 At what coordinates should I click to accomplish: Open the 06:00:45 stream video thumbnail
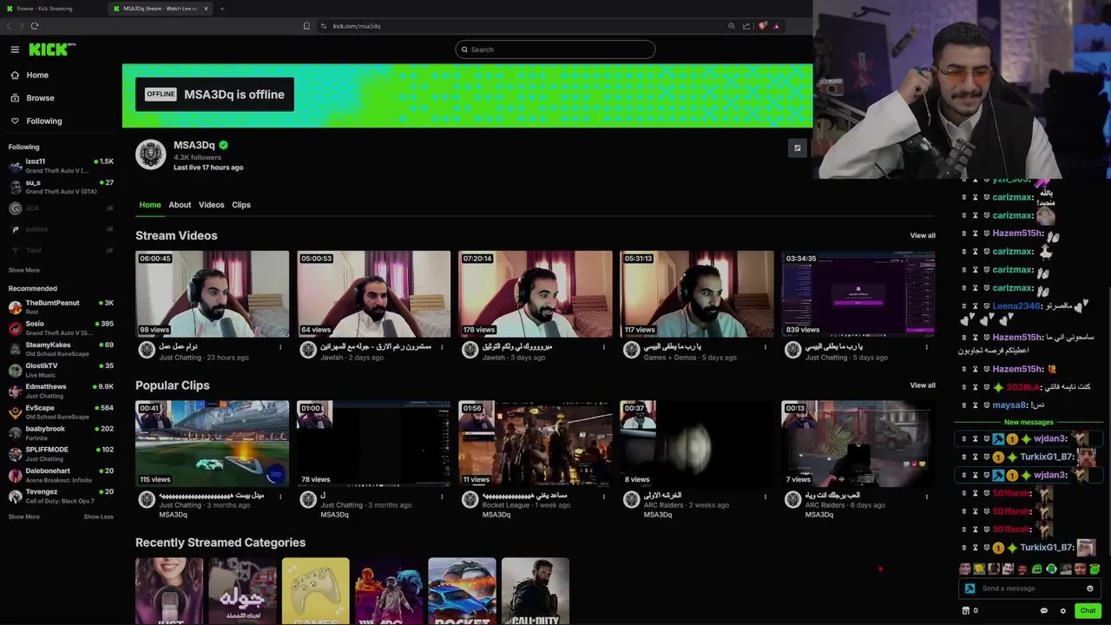coord(213,293)
